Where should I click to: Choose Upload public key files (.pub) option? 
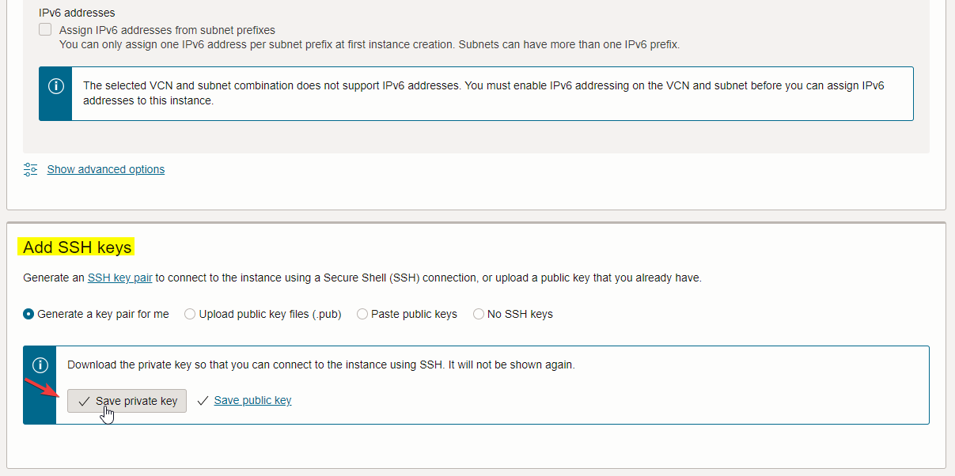190,314
